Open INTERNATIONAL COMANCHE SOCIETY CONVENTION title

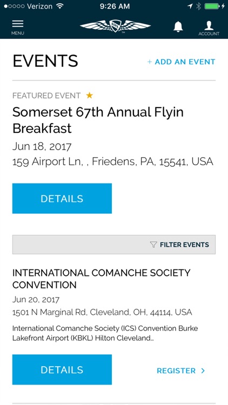(x=102, y=279)
